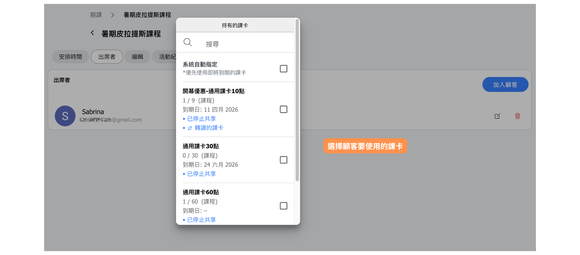580x255 pixels.
Task: Open the 安排時間 tab
Action: click(70, 57)
